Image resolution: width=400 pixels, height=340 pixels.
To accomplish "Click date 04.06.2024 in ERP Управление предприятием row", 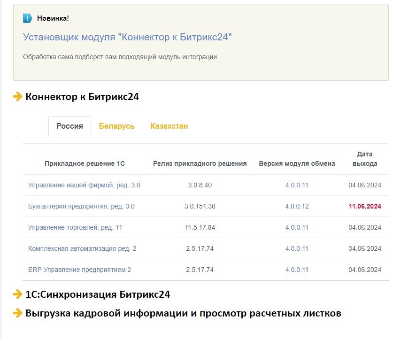I will [x=365, y=270].
